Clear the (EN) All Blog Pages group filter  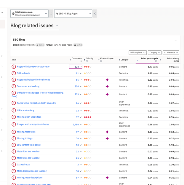95,14
